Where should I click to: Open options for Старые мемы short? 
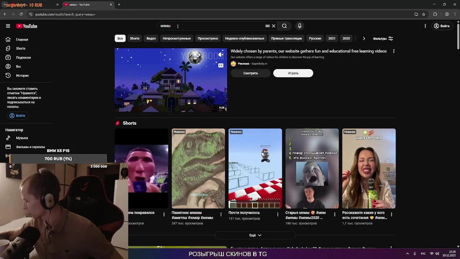[x=335, y=214]
